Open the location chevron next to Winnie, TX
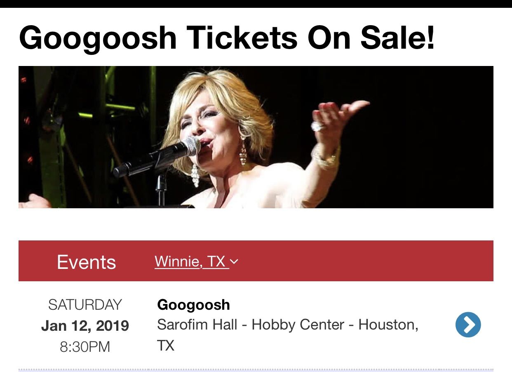 coord(235,261)
